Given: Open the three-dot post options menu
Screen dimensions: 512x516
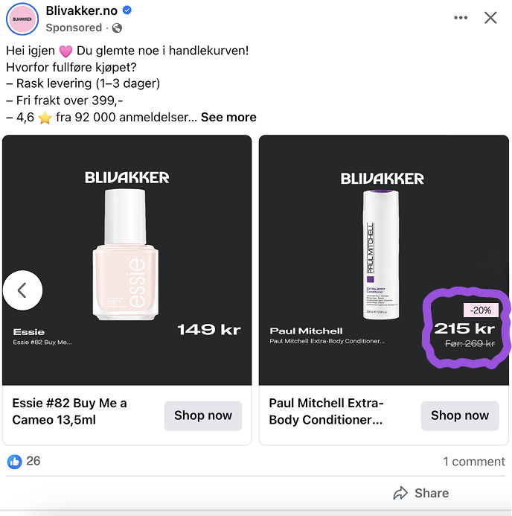Looking at the screenshot, I should [x=461, y=18].
